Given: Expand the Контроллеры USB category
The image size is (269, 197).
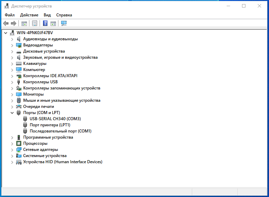Looking at the screenshot, I should click(x=12, y=82).
